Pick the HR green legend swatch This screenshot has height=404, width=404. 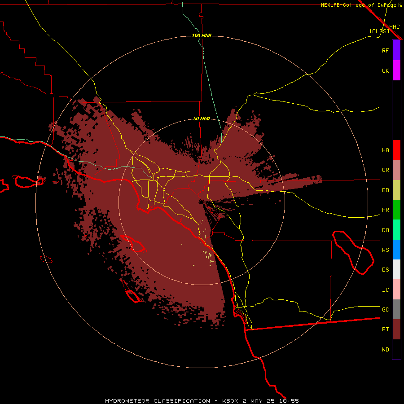[396, 210]
